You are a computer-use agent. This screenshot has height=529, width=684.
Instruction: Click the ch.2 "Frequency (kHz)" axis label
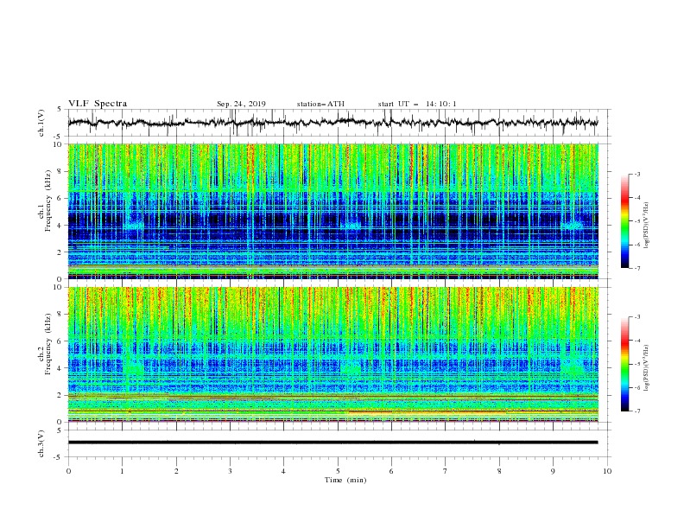48,343
